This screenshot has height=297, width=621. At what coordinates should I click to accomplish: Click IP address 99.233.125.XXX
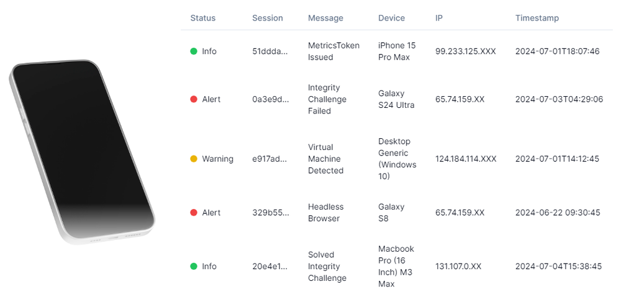click(465, 51)
